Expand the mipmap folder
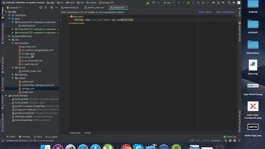The width and height of the screenshot is (265, 149). click(13, 74)
